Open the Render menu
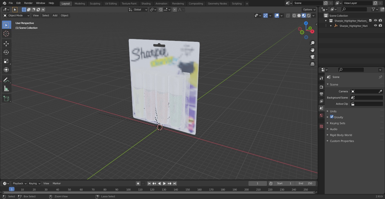The image size is (385, 199). [28, 3]
